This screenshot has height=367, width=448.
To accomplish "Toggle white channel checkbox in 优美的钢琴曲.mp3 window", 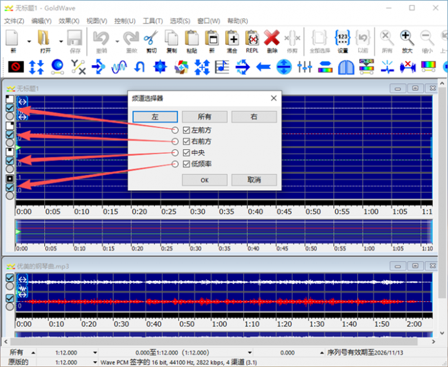I will point(10,278).
